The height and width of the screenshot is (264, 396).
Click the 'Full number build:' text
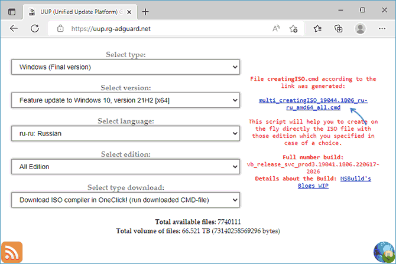[x=313, y=157]
